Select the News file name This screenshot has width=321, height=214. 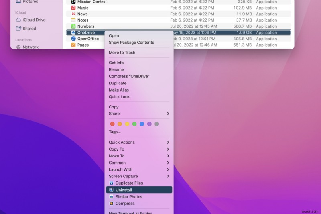[x=83, y=14]
